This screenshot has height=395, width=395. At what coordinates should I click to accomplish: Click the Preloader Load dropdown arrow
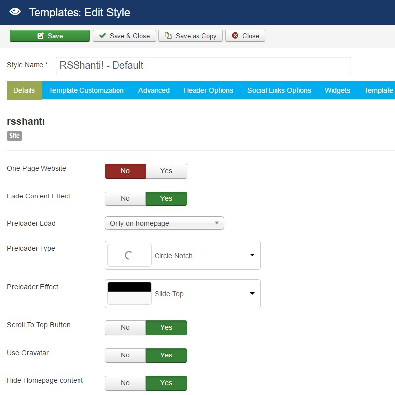pyautogui.click(x=217, y=223)
